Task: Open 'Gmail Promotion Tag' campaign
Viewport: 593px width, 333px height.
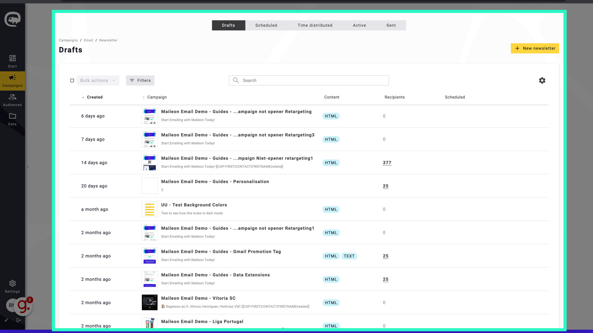Action: tap(221, 252)
